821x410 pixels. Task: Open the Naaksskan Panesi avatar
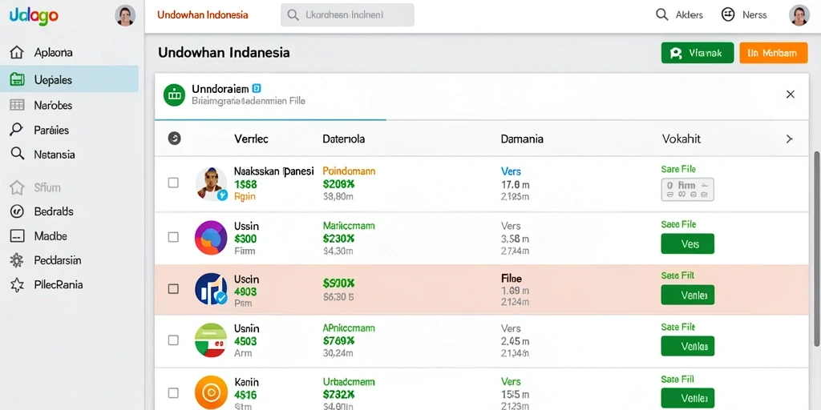point(211,183)
